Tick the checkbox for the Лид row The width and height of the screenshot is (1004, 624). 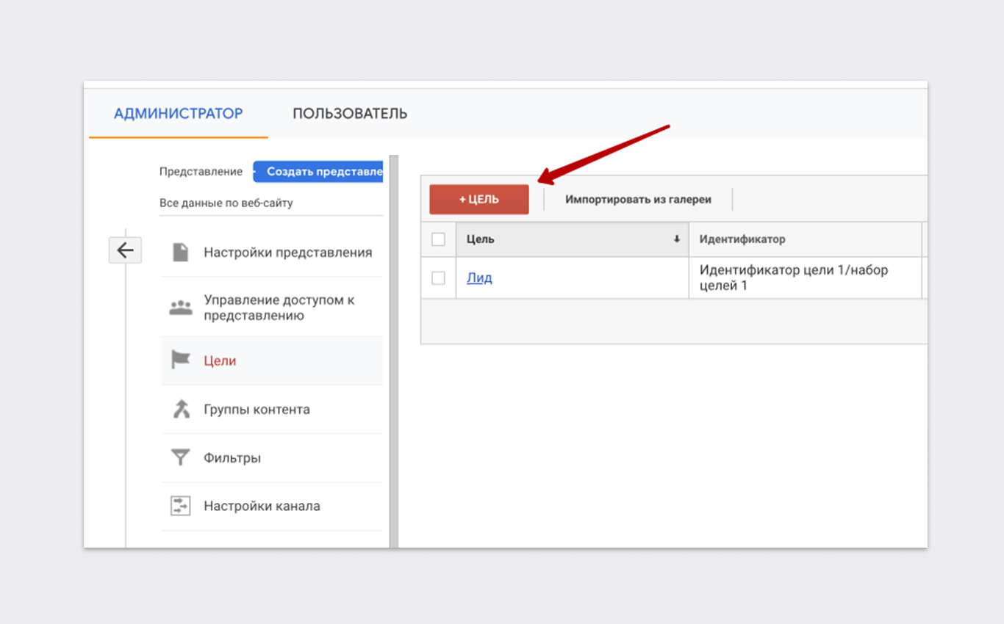438,278
